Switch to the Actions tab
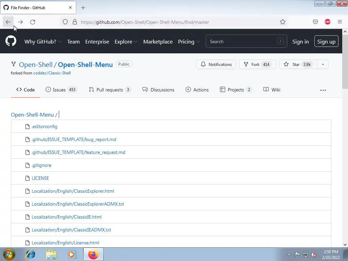Screen dimensions: 348x261 click(x=197, y=90)
